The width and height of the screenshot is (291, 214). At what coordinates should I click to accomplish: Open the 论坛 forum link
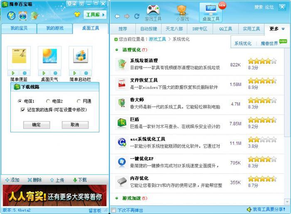point(269,7)
